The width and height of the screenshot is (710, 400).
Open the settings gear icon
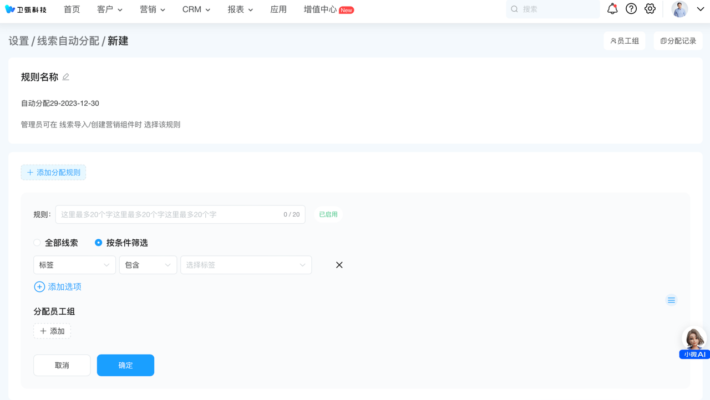click(650, 9)
